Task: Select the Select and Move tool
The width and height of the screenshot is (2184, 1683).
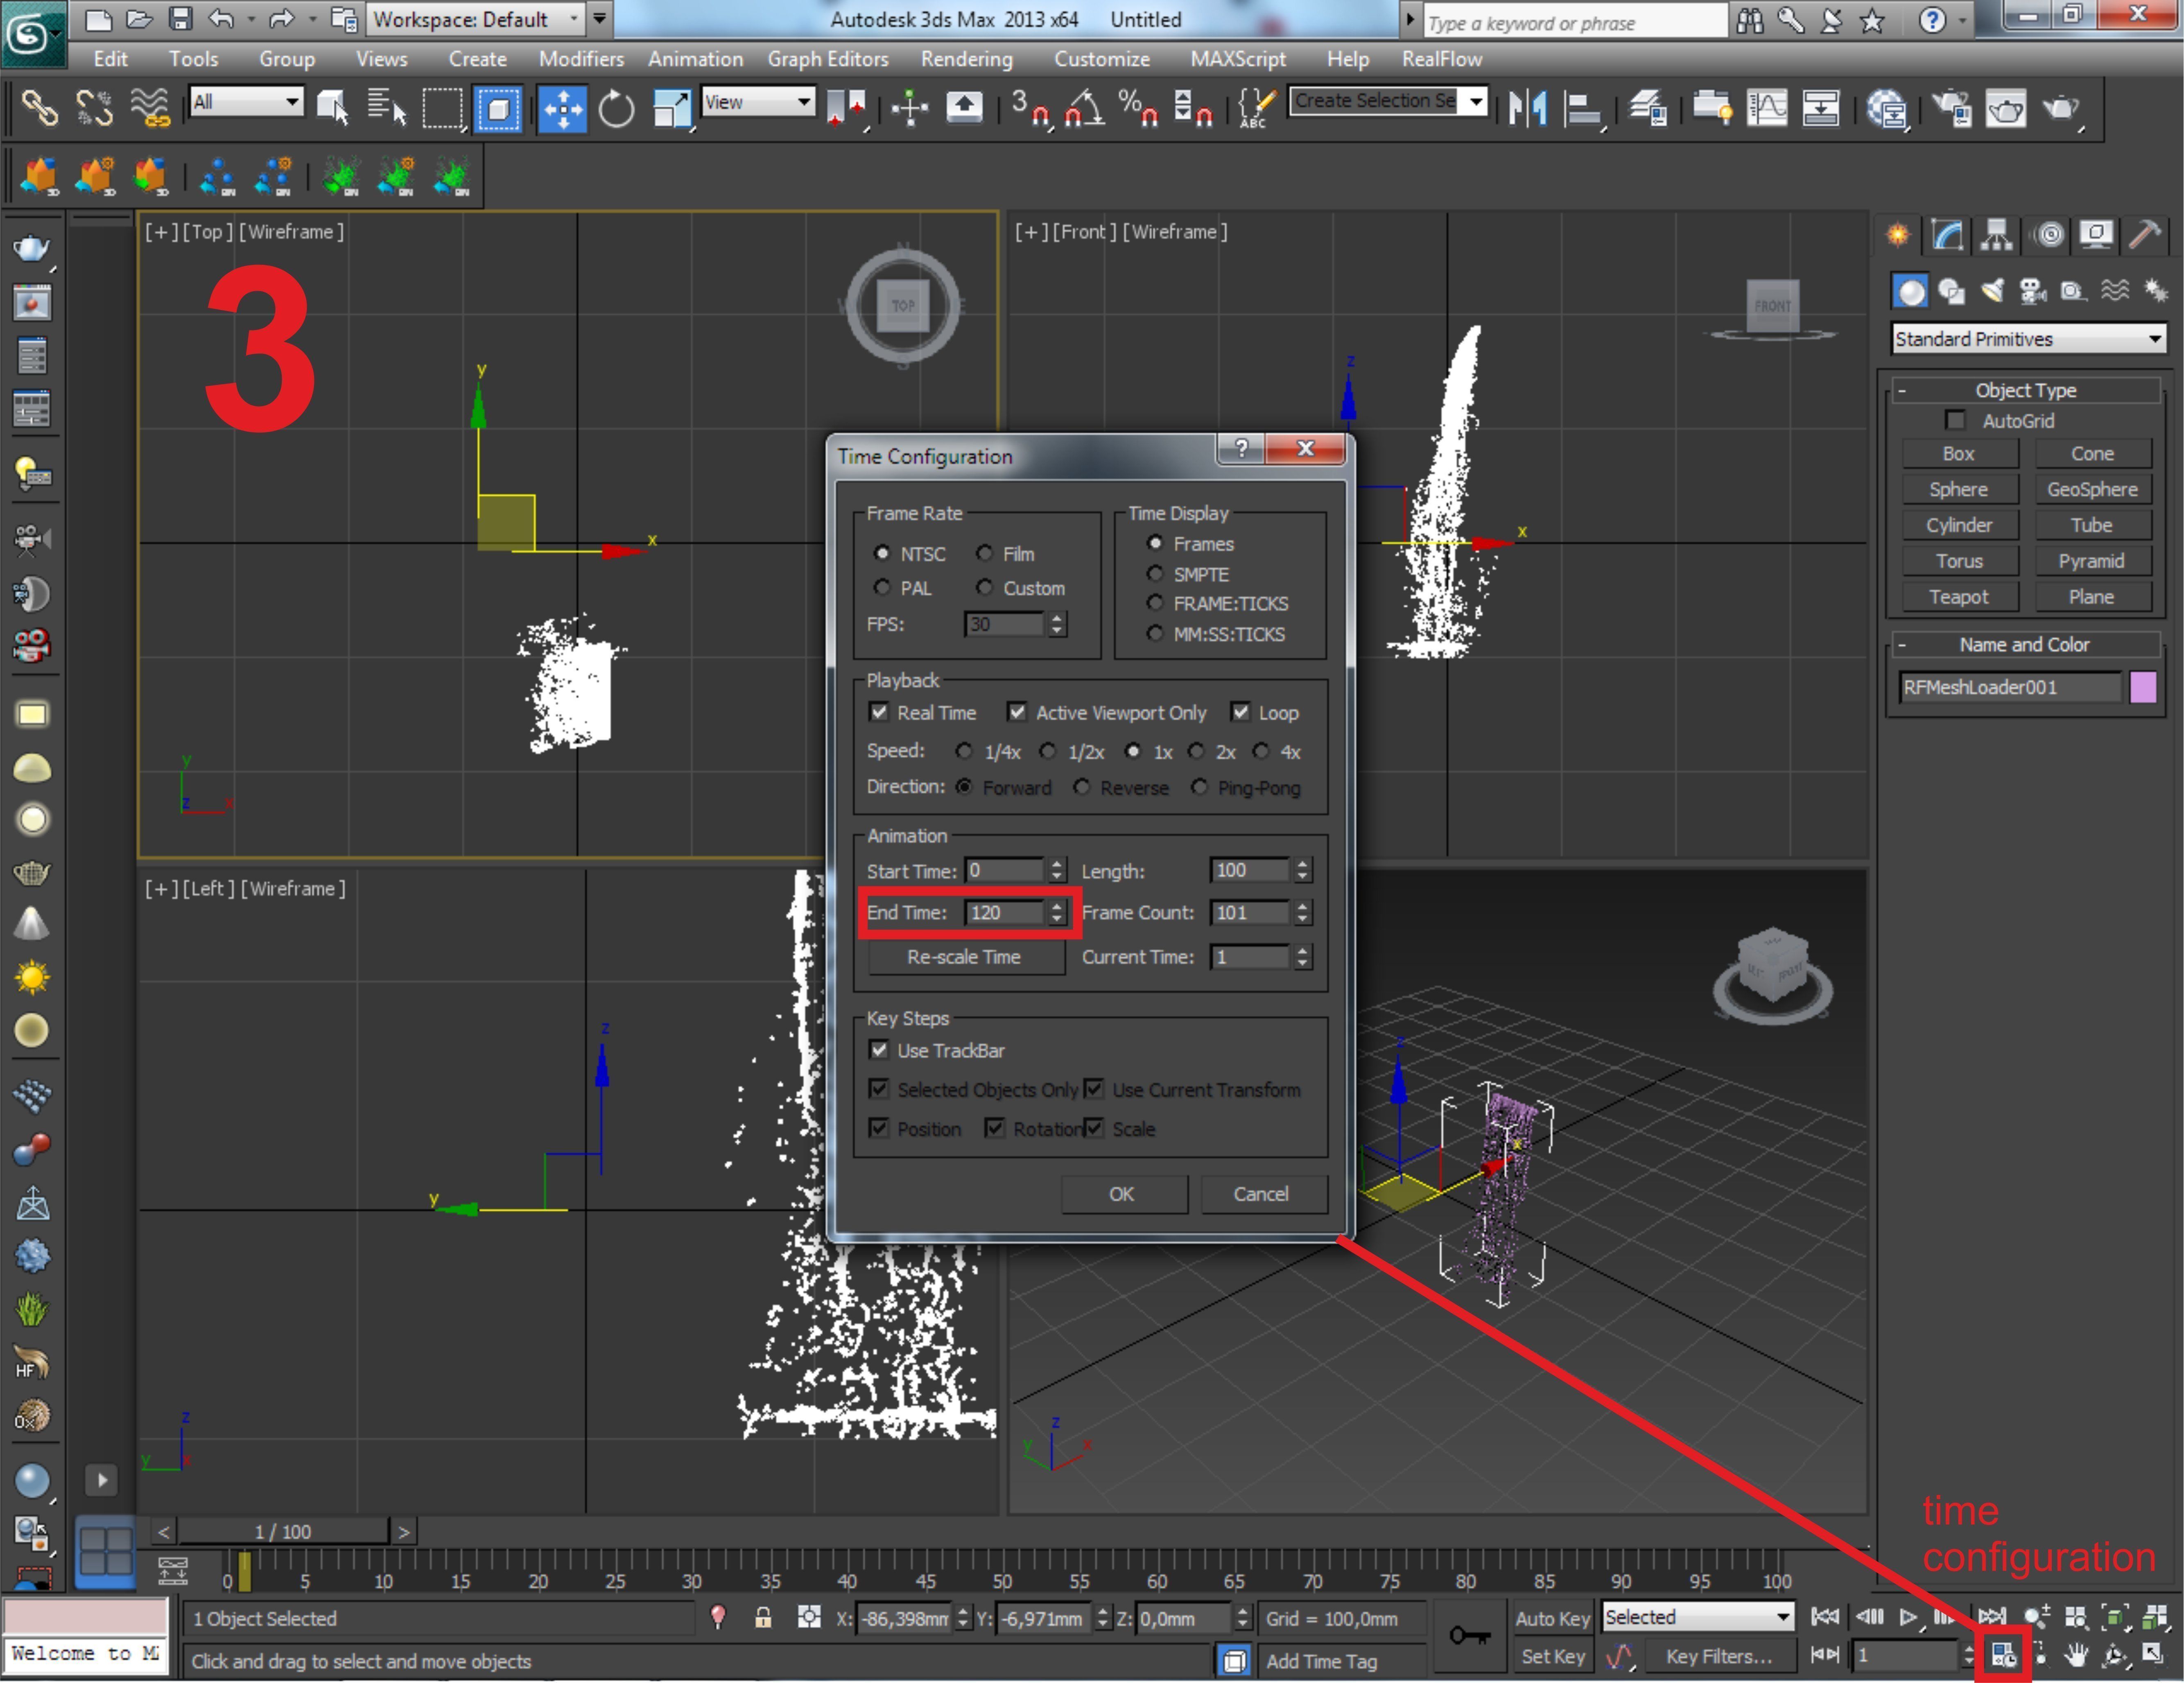Action: click(562, 108)
